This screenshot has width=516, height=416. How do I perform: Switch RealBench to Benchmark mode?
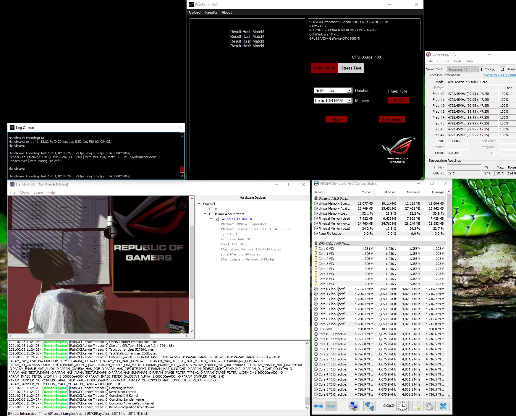pos(324,68)
